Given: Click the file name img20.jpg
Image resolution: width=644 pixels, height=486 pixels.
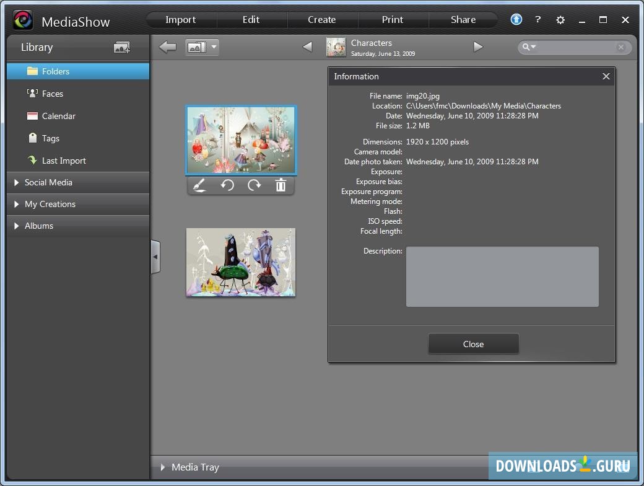Looking at the screenshot, I should 422,96.
